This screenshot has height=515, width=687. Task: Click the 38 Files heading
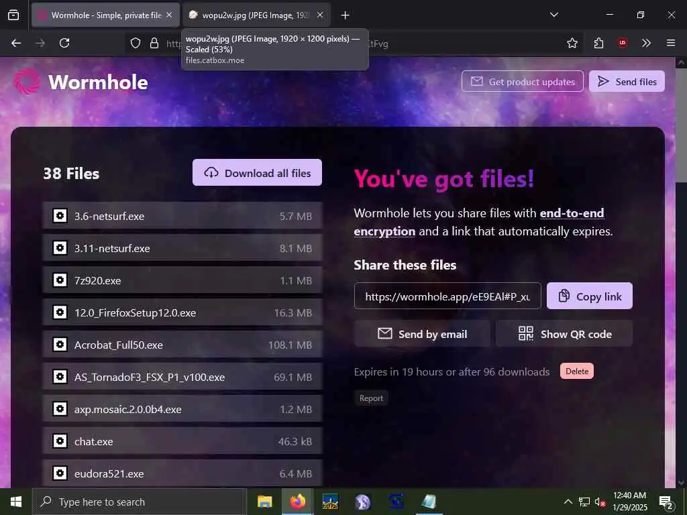coord(71,174)
